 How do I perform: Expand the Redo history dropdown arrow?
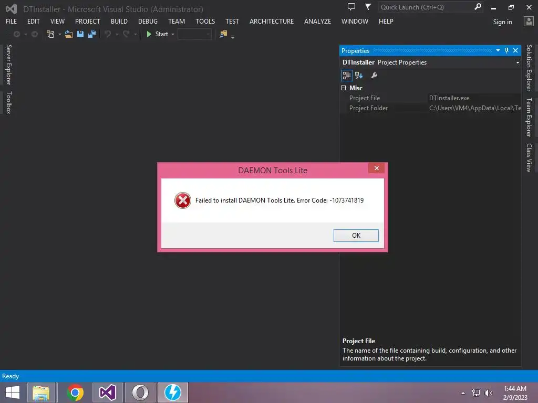point(136,34)
